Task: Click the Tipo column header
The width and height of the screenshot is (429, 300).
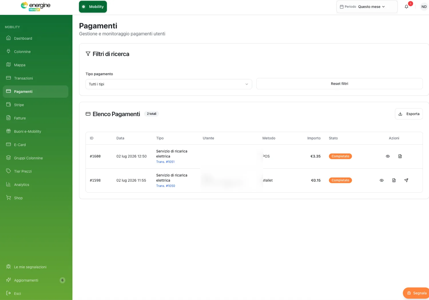Action: (x=160, y=138)
